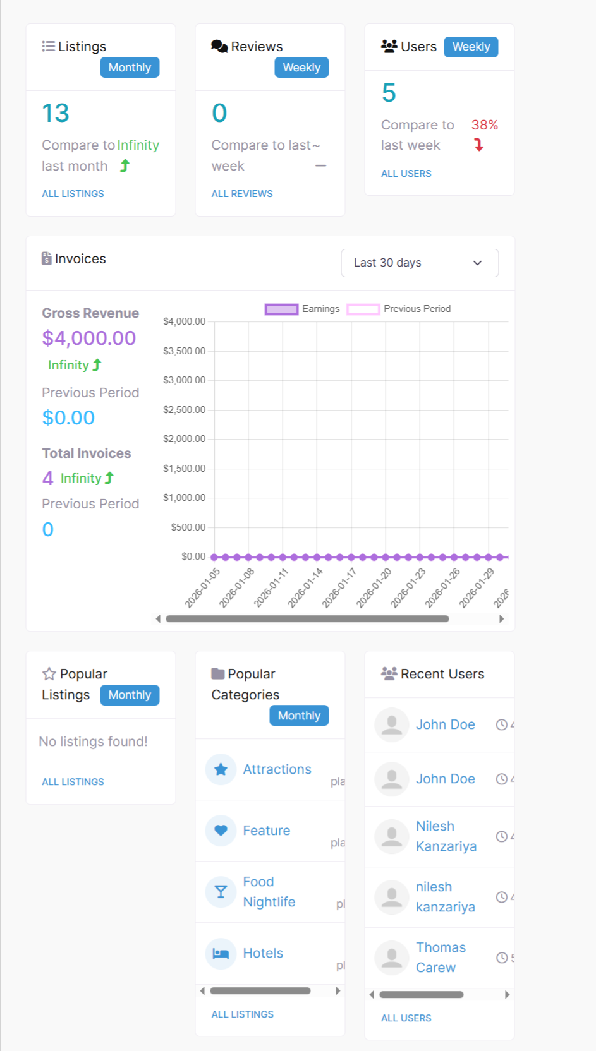Click the Food Nightlife cocktail glass icon
Image resolution: width=596 pixels, height=1051 pixels.
(221, 892)
